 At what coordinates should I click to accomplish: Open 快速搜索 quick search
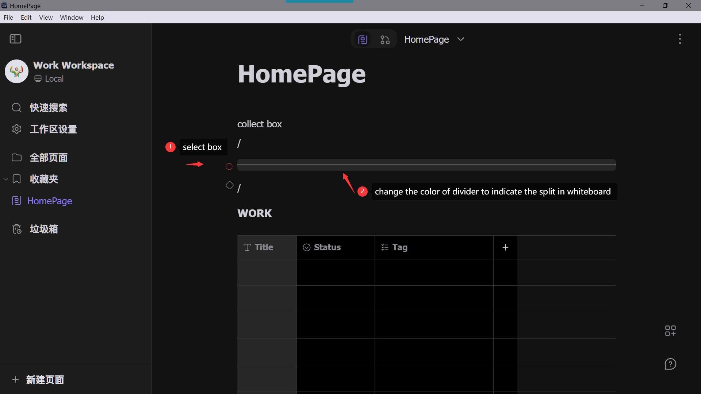49,108
